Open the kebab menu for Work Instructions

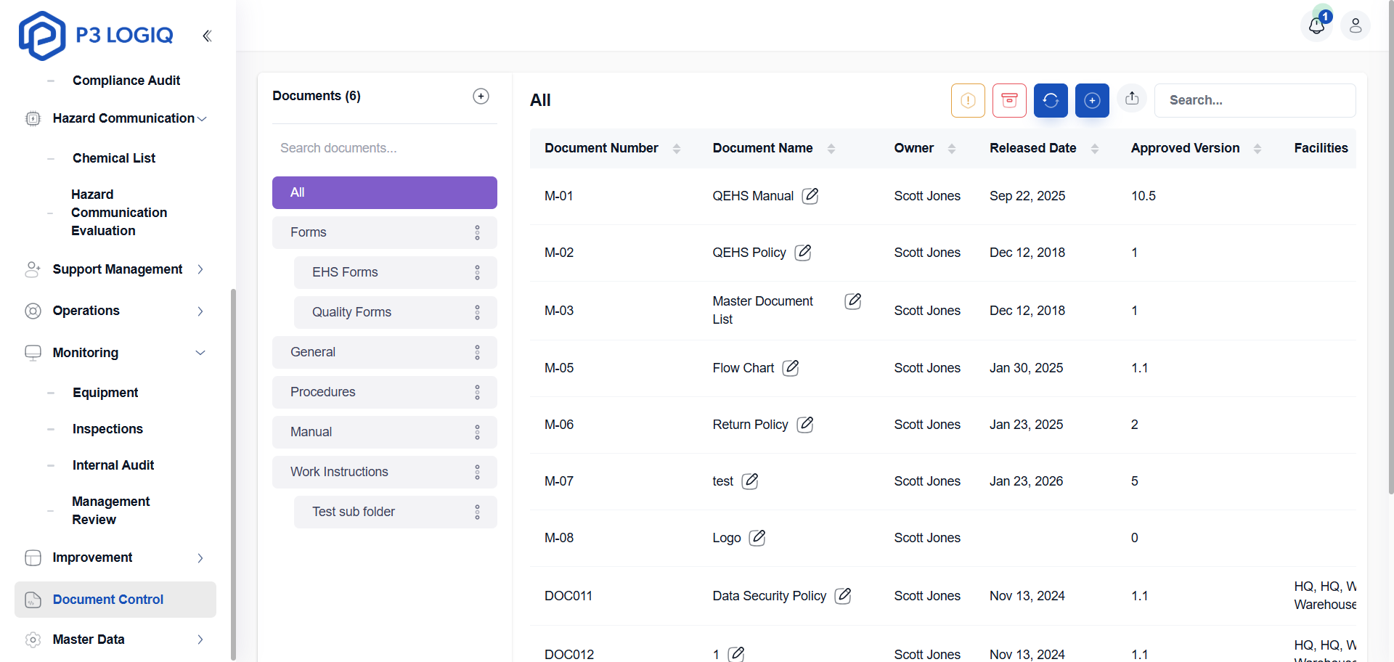477,472
